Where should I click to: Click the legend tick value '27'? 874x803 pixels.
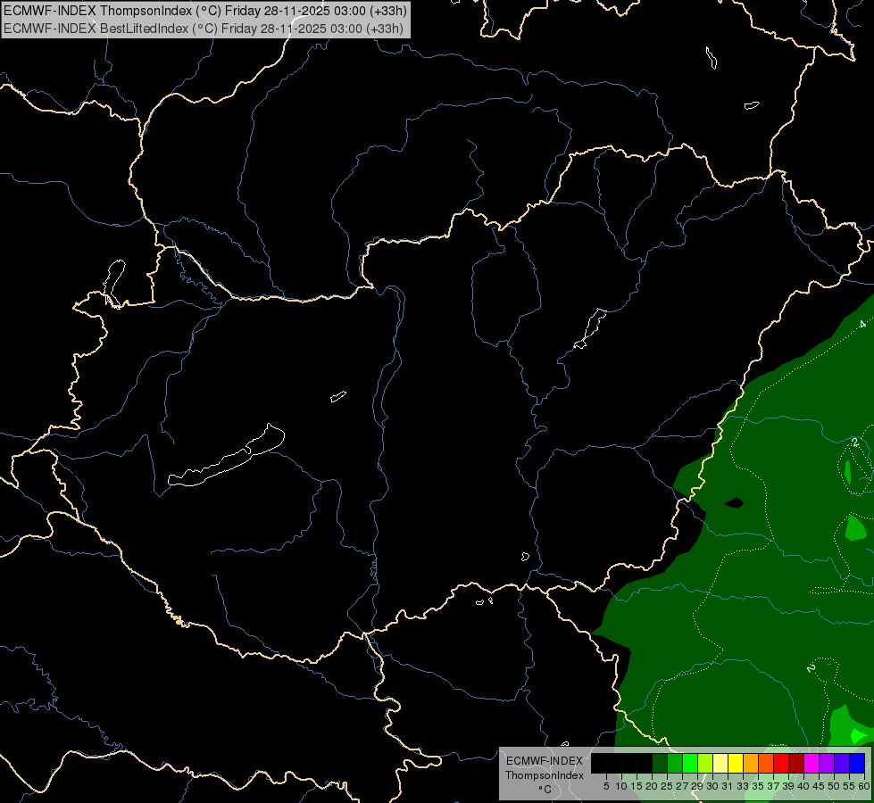click(x=682, y=786)
